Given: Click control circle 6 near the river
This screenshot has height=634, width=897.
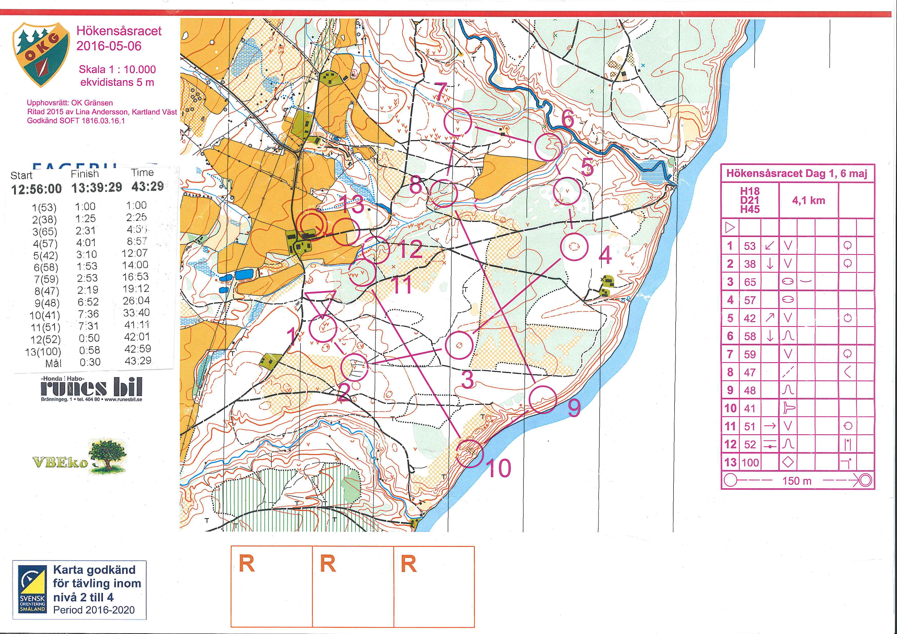Looking at the screenshot, I should click(548, 147).
